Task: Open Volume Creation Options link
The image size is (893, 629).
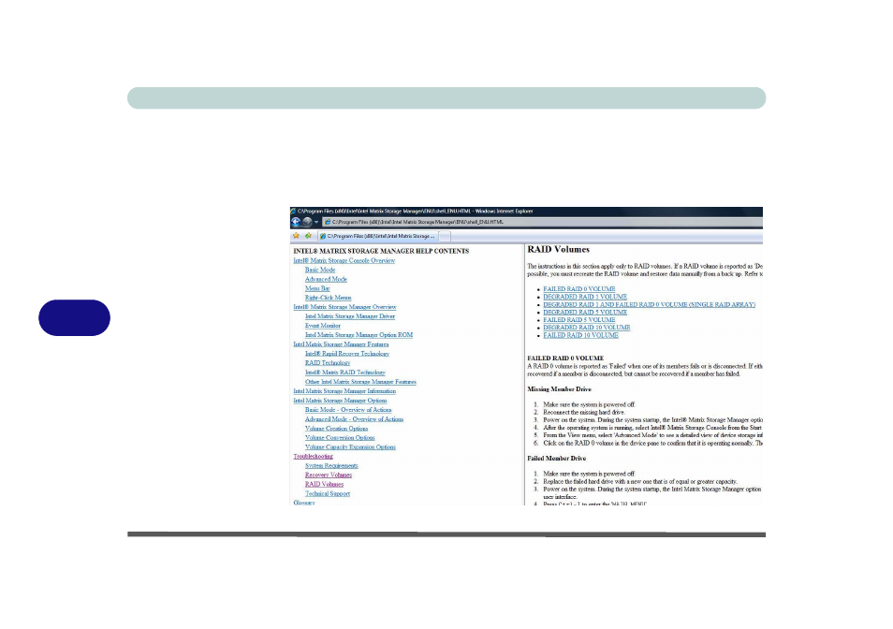Action: click(337, 429)
